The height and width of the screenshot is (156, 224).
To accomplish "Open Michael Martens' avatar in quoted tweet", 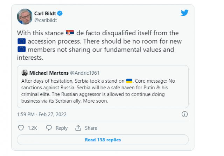I will click(24, 73).
